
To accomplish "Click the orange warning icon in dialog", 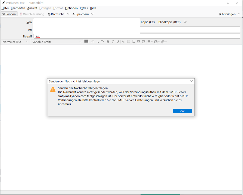I will pyautogui.click(x=53, y=89).
